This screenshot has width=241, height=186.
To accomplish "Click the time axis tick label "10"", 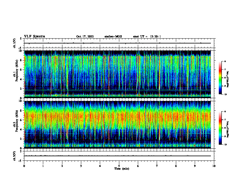I will [x=214, y=166].
